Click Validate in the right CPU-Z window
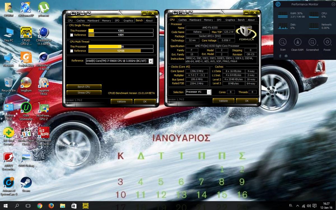Image resolution: width=336 pixels, height=210 pixels. coord(223,101)
